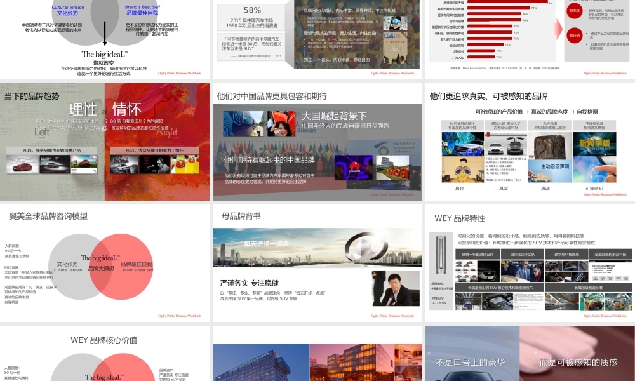
Task: Open the 当下的品牌趋势 slide thumbnail
Action: (x=104, y=142)
